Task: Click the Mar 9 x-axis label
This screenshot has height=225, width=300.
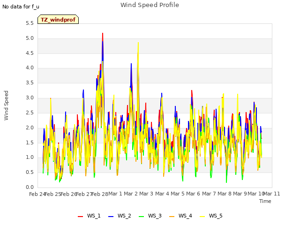Action: point(240,194)
